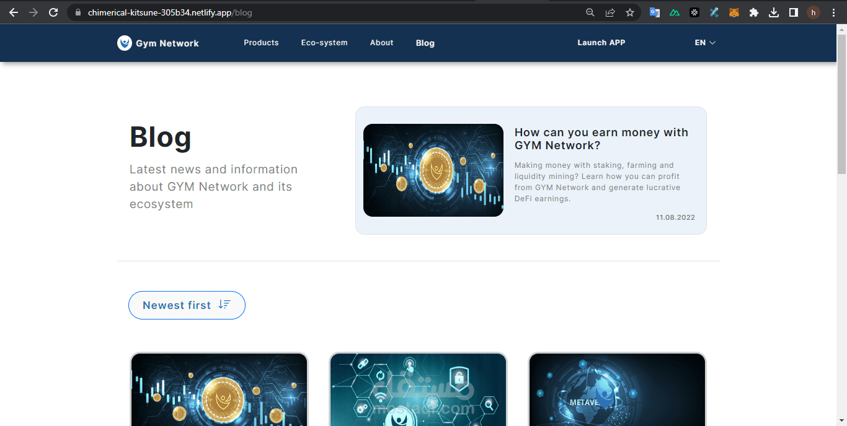The width and height of the screenshot is (847, 426).
Task: Click 'Latest news and information' subtitle
Action: [x=214, y=186]
